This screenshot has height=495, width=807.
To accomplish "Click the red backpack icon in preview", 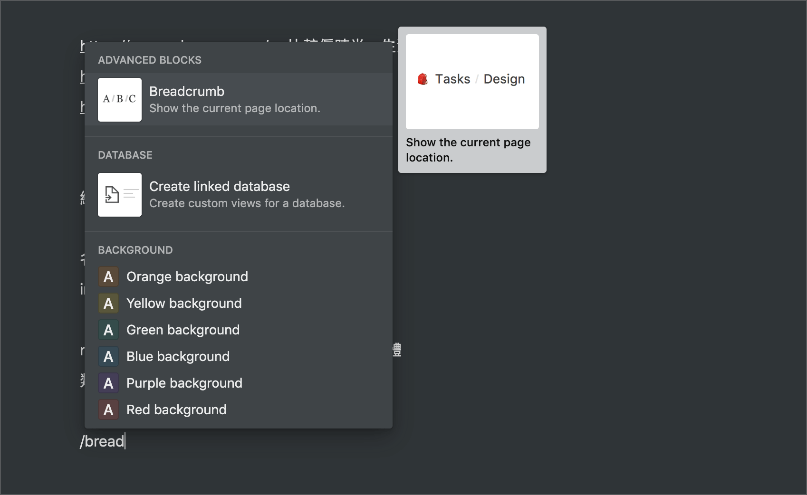I will pos(423,79).
